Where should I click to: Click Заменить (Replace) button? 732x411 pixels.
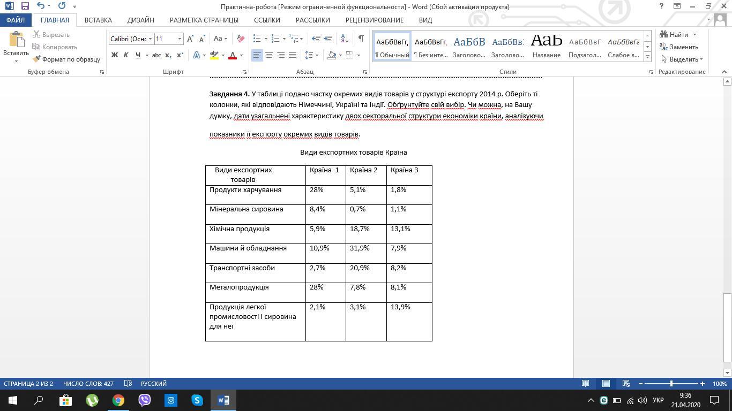pyautogui.click(x=679, y=47)
